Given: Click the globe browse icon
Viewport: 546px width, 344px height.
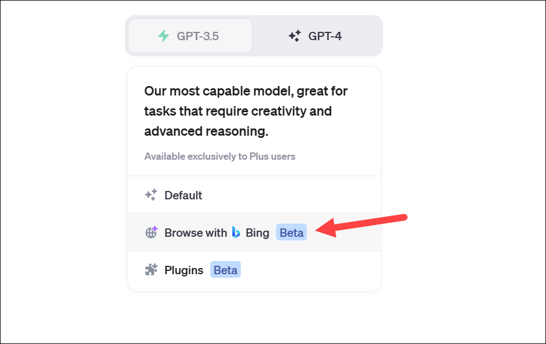Looking at the screenshot, I should (x=151, y=232).
